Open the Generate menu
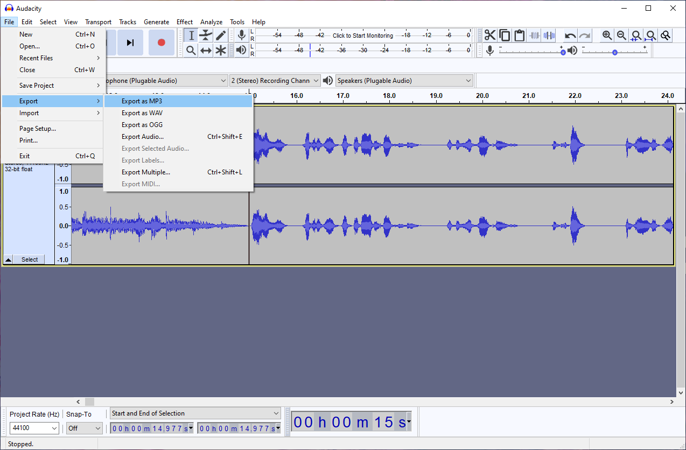686x450 pixels. pyautogui.click(x=156, y=22)
